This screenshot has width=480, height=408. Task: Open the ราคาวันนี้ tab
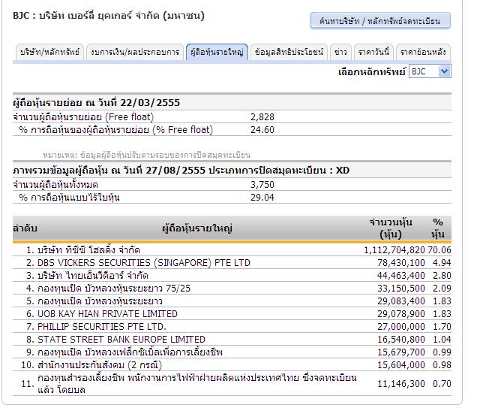coord(373,52)
